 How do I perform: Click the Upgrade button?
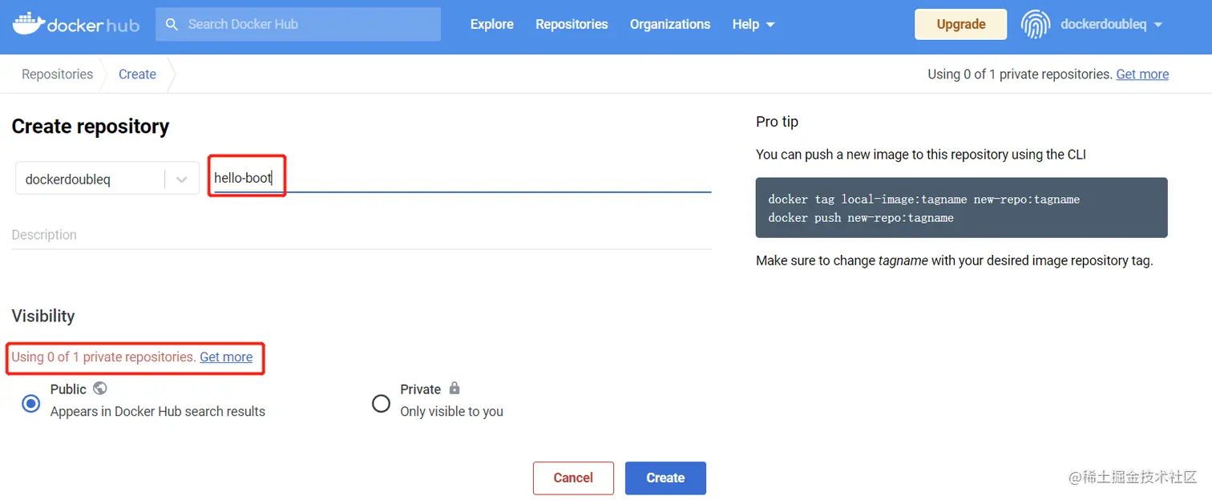[x=961, y=25]
